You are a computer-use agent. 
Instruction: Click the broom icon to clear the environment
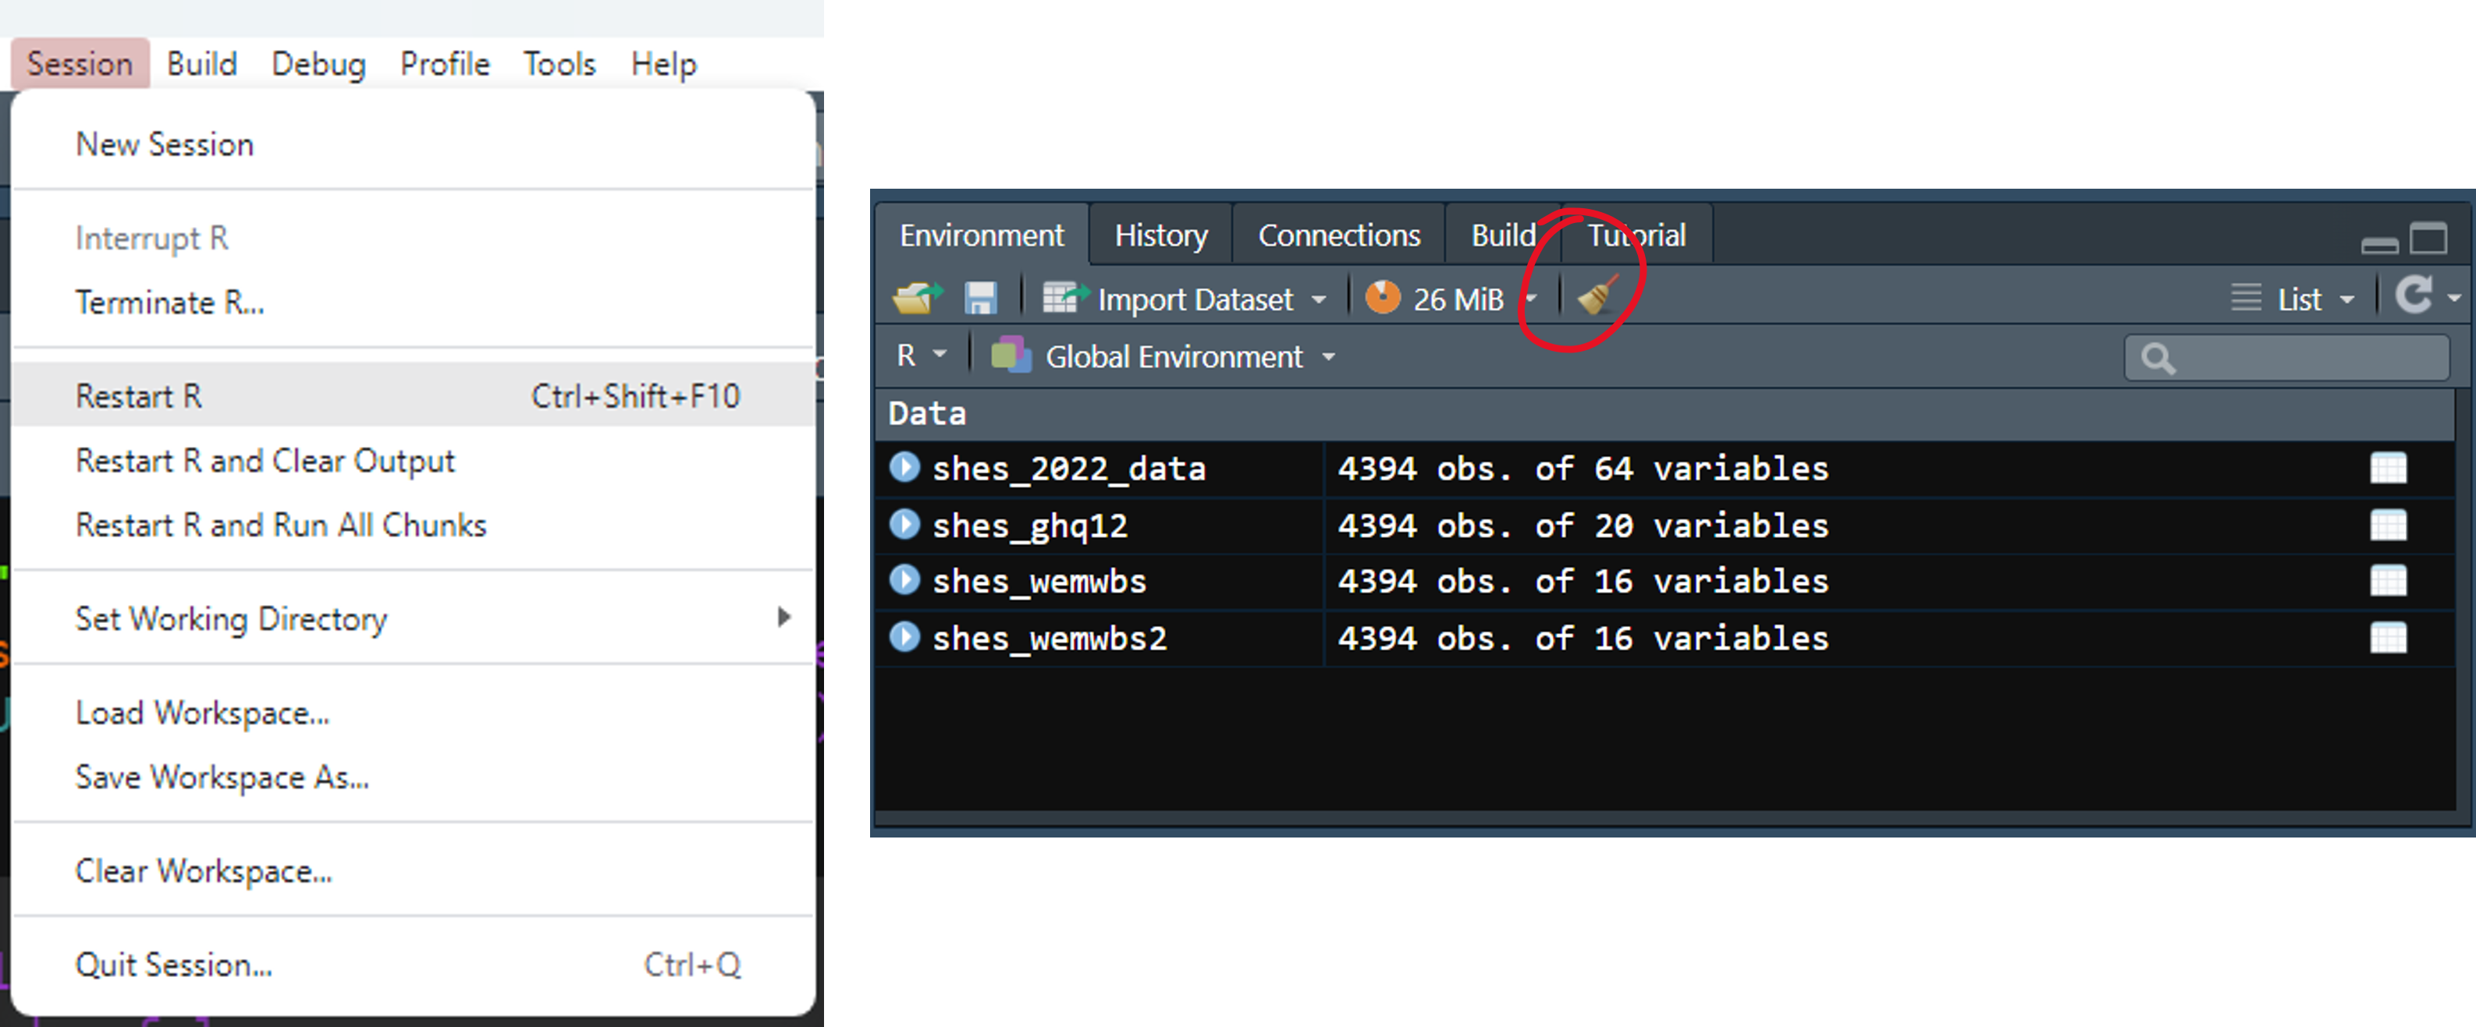pyautogui.click(x=1597, y=297)
